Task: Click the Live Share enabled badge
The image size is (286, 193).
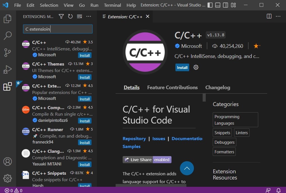Action: (x=147, y=160)
